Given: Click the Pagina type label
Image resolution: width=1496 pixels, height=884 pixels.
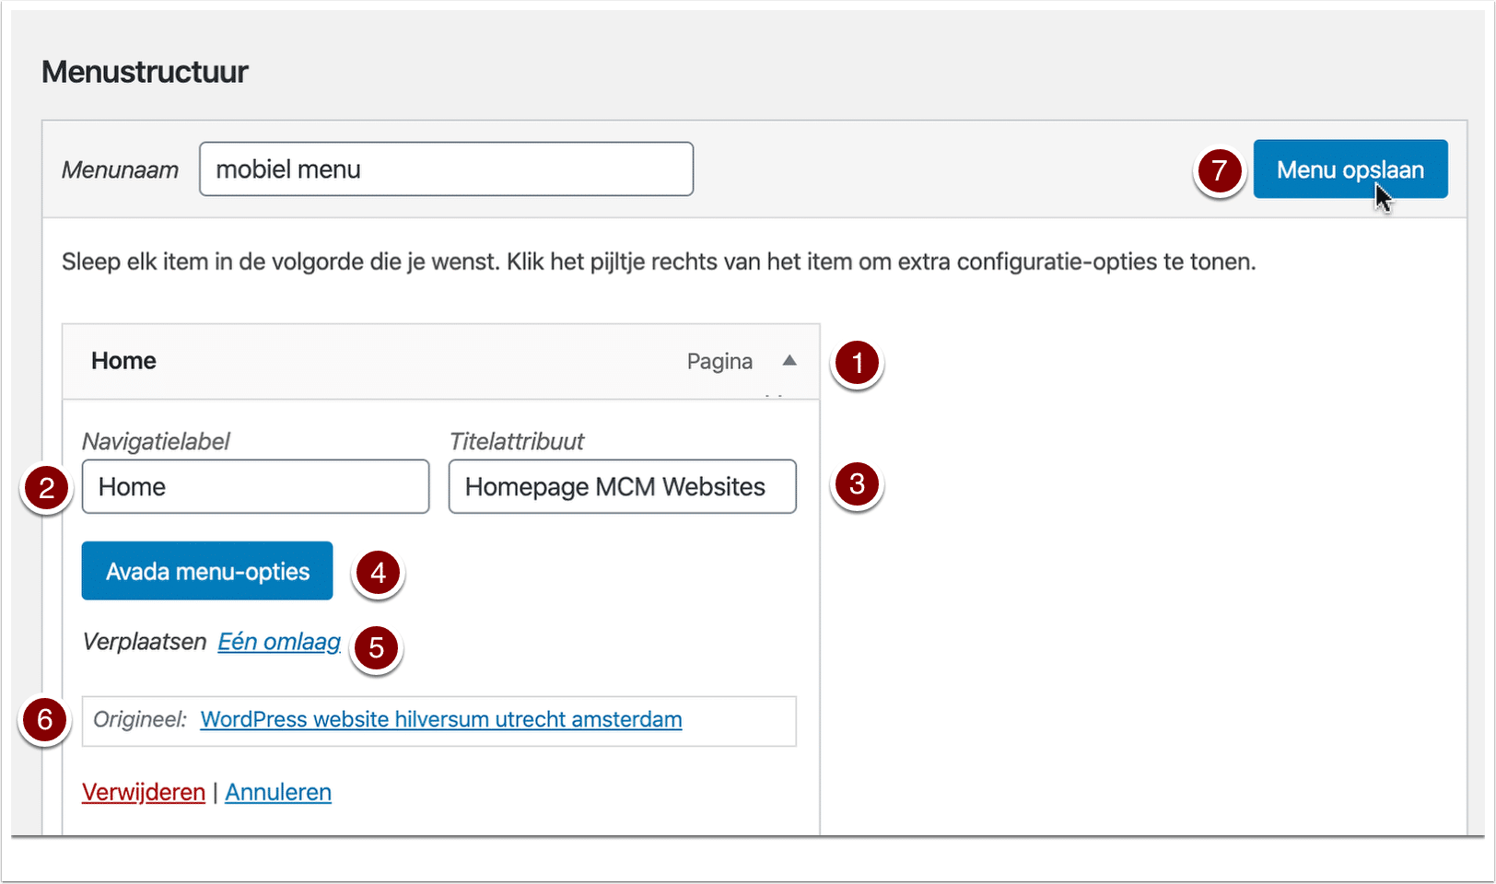Looking at the screenshot, I should pyautogui.click(x=719, y=361).
